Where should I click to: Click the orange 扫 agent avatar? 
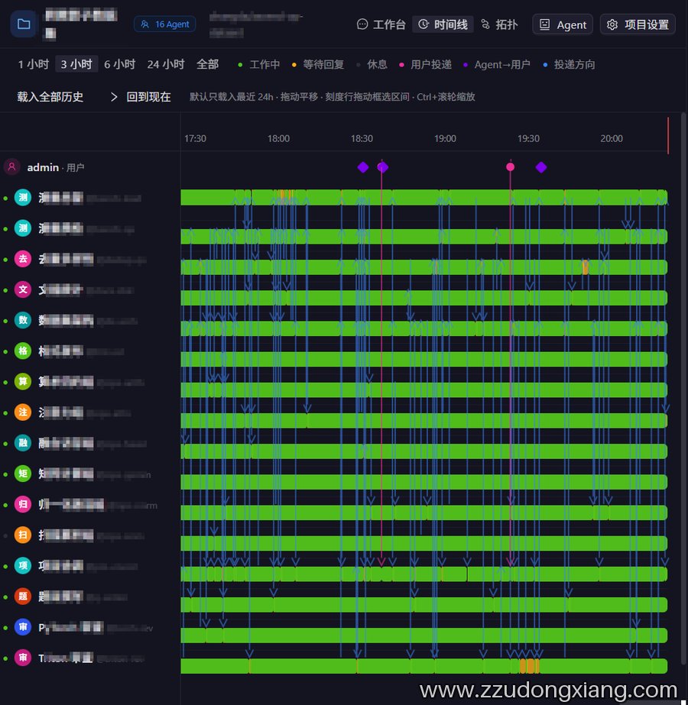pyautogui.click(x=23, y=535)
